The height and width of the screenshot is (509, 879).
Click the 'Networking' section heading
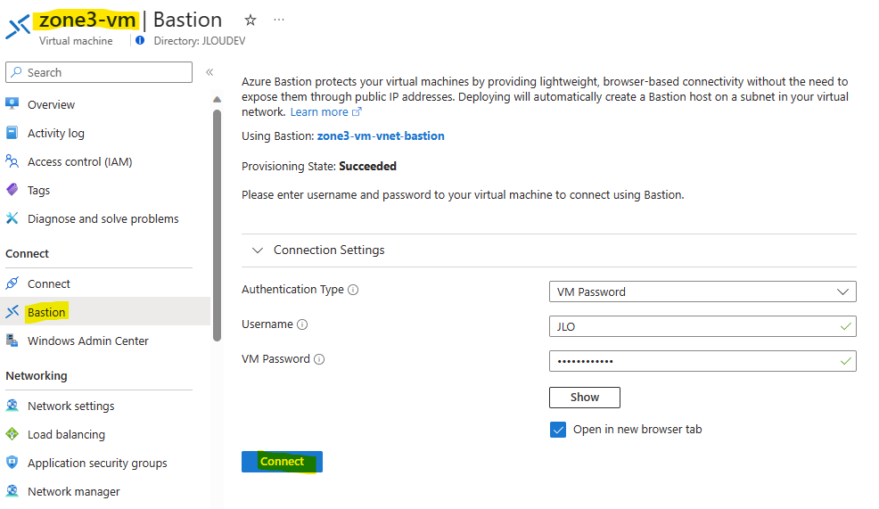[x=37, y=375]
